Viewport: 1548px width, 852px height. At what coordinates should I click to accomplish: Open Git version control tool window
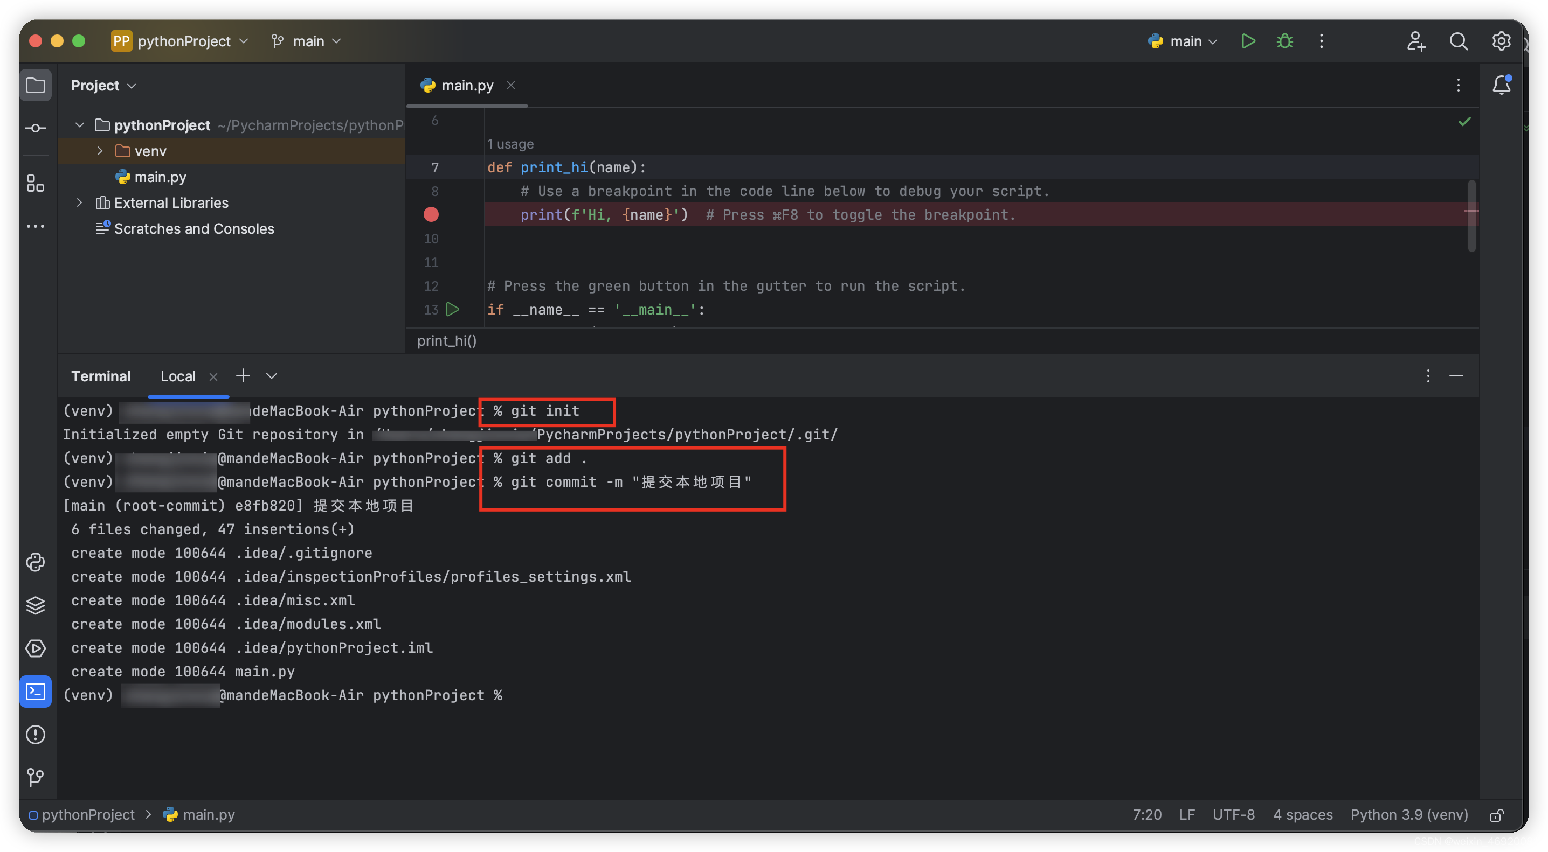click(x=36, y=777)
